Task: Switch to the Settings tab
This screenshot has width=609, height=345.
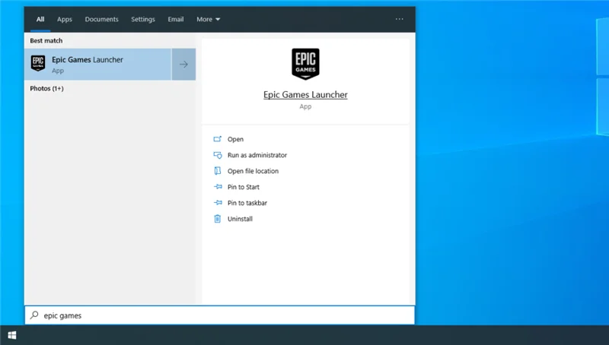Action: point(143,20)
